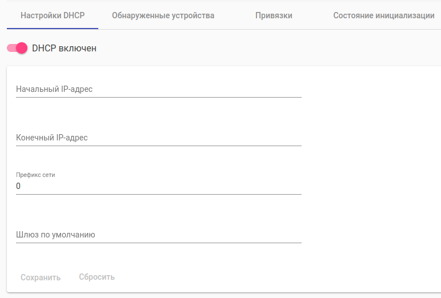Viewport: 441px width, 298px height.
Task: Focus the Шлюз по умолчанию field
Action: pos(158,235)
